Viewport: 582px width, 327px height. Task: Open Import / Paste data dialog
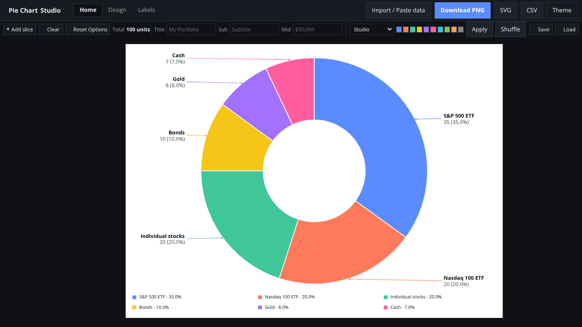click(398, 10)
